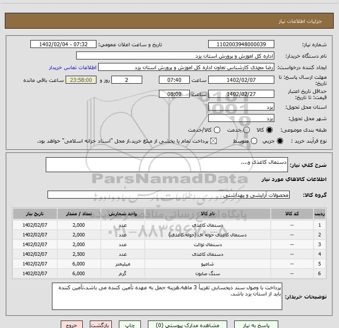
Task: Click the remaining days field showing 2
Action: click(127, 80)
